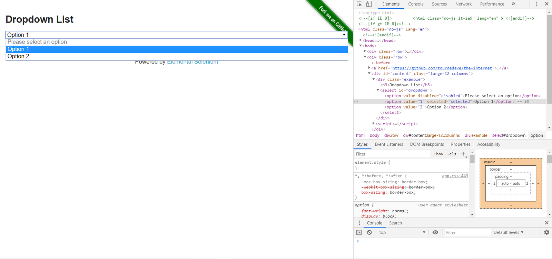552x259 pixels.
Task: Show more DevTools tabs with chevron
Action: [513, 4]
